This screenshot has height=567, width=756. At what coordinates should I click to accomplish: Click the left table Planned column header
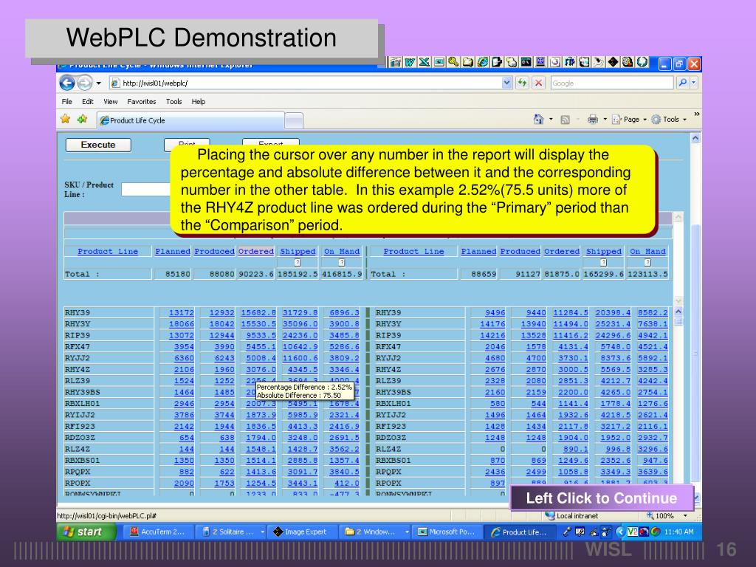pos(173,251)
